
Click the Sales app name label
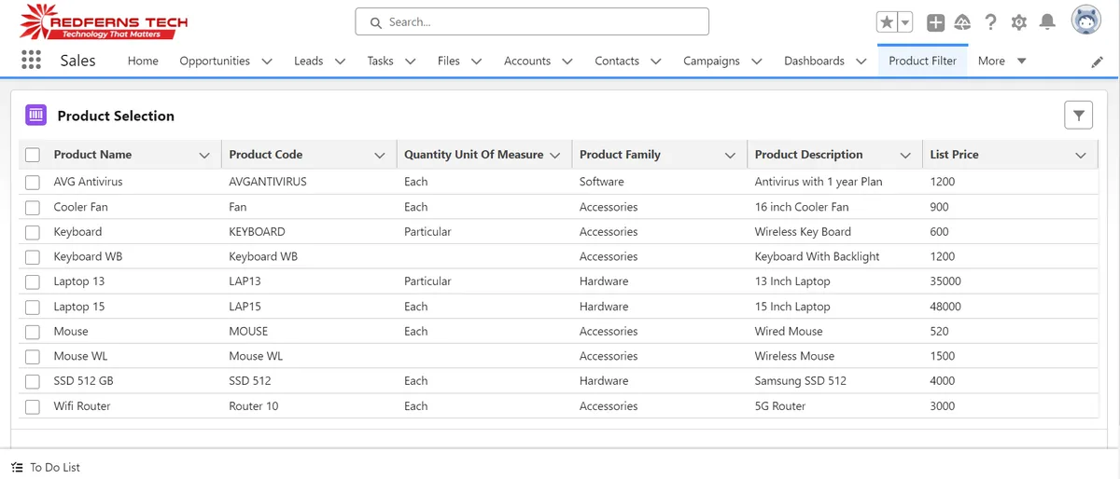click(x=77, y=60)
